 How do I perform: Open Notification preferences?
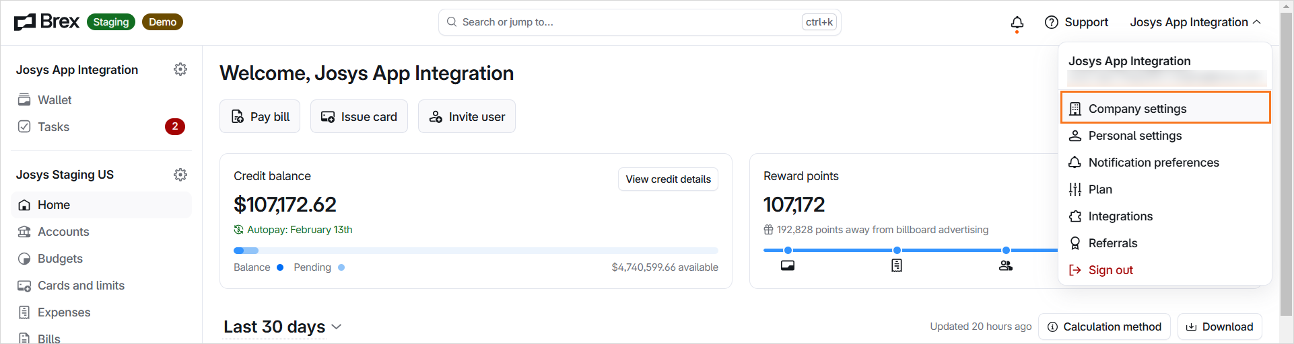1165,163
